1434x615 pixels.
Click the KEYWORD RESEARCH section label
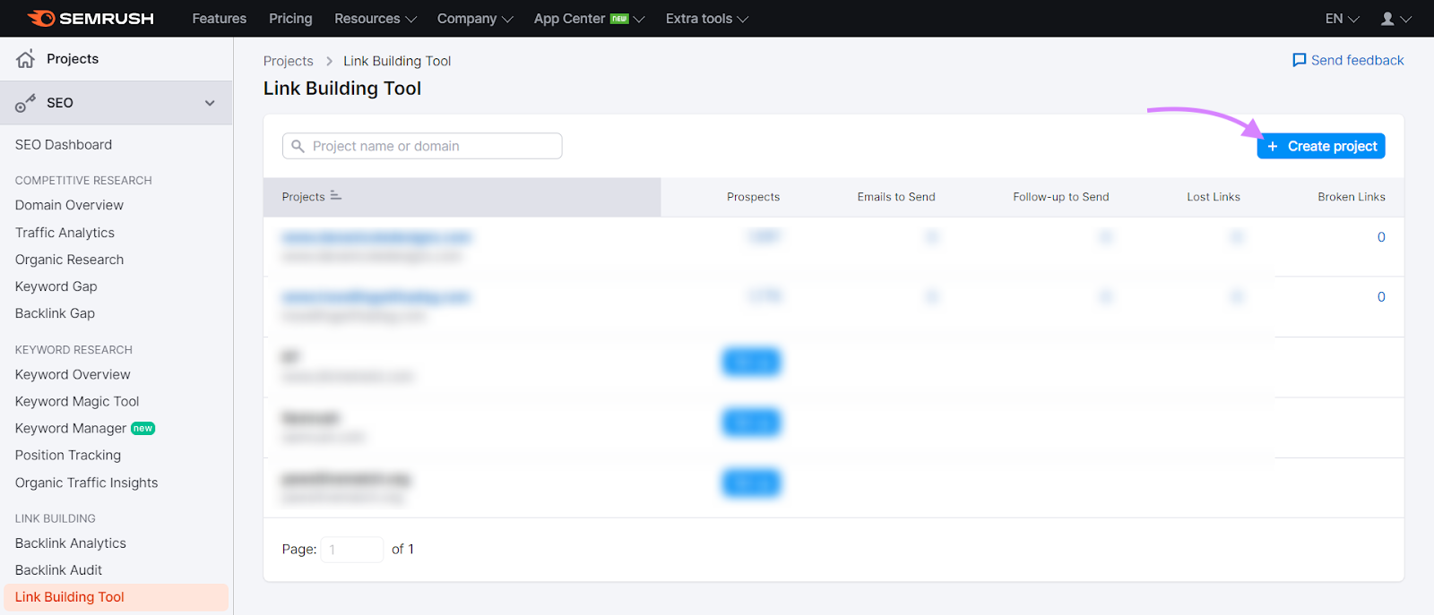73,350
